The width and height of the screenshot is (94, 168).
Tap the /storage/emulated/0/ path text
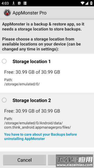pos(22,84)
